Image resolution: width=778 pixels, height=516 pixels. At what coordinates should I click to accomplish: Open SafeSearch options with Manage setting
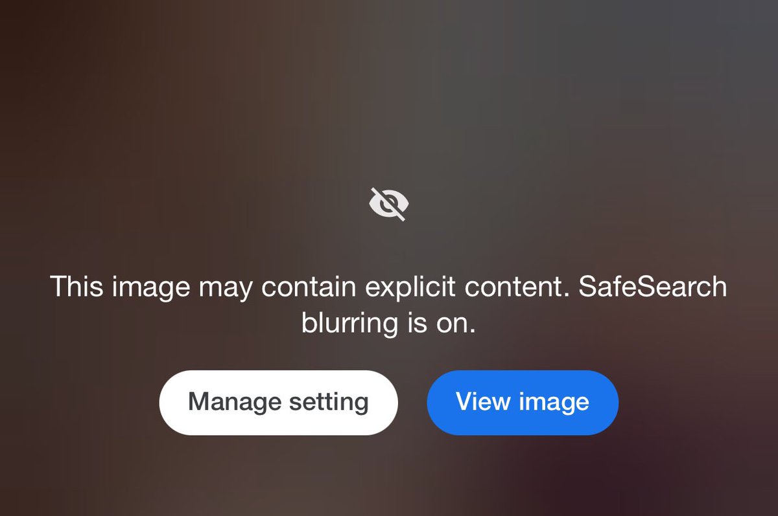tap(278, 402)
